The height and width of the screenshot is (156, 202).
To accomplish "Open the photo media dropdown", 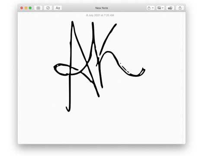I will (x=160, y=8).
